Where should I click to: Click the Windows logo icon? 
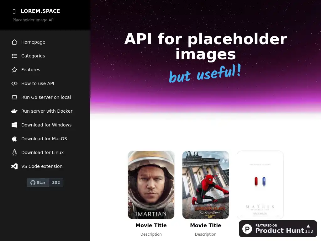click(x=14, y=125)
